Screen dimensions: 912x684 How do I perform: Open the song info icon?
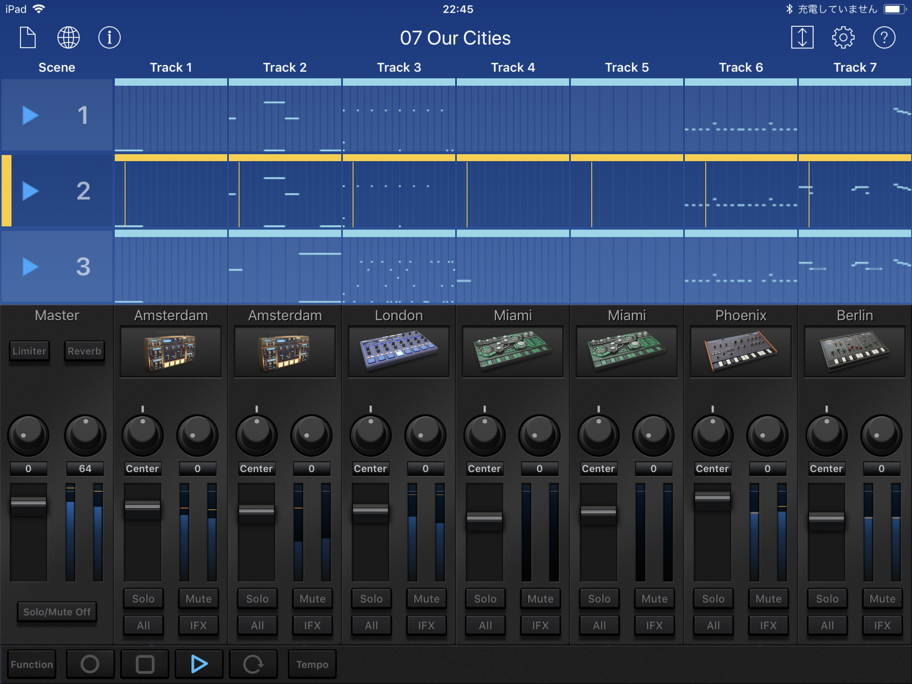coord(109,38)
